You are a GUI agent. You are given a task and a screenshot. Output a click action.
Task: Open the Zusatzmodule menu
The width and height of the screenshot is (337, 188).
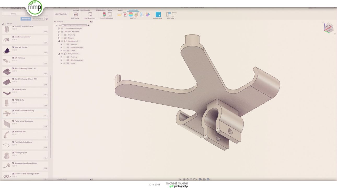click(x=90, y=18)
